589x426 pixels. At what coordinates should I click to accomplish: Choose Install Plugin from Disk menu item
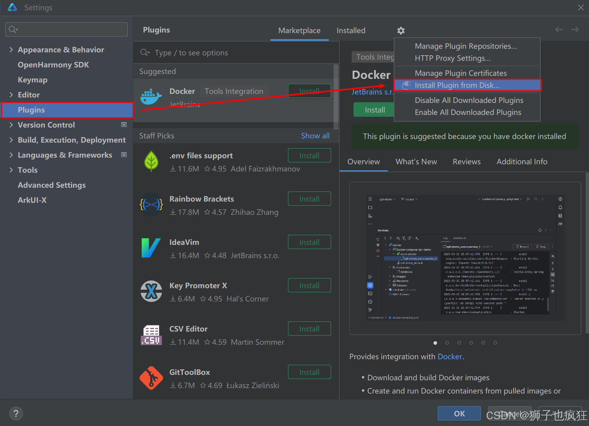[x=457, y=85]
